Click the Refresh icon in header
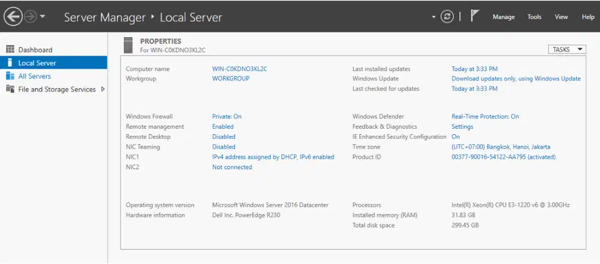This screenshot has width=600, height=264. click(x=447, y=16)
